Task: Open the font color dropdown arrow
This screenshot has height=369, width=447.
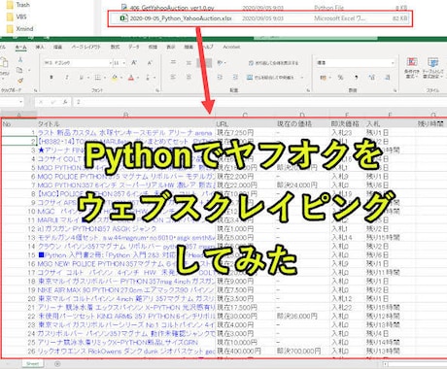Action: coord(138,78)
